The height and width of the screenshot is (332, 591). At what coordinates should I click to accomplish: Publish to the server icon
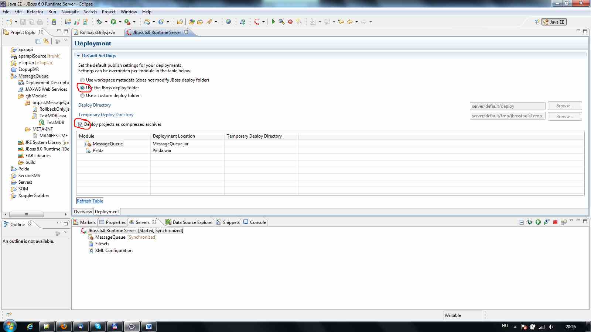coord(547,222)
